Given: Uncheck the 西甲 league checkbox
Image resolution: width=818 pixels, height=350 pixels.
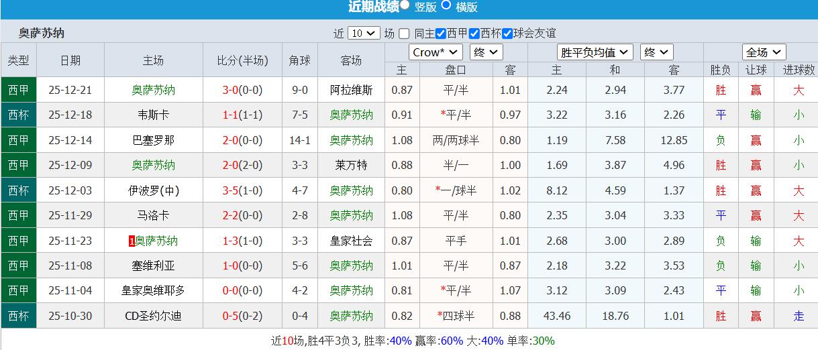Looking at the screenshot, I should 441,34.
